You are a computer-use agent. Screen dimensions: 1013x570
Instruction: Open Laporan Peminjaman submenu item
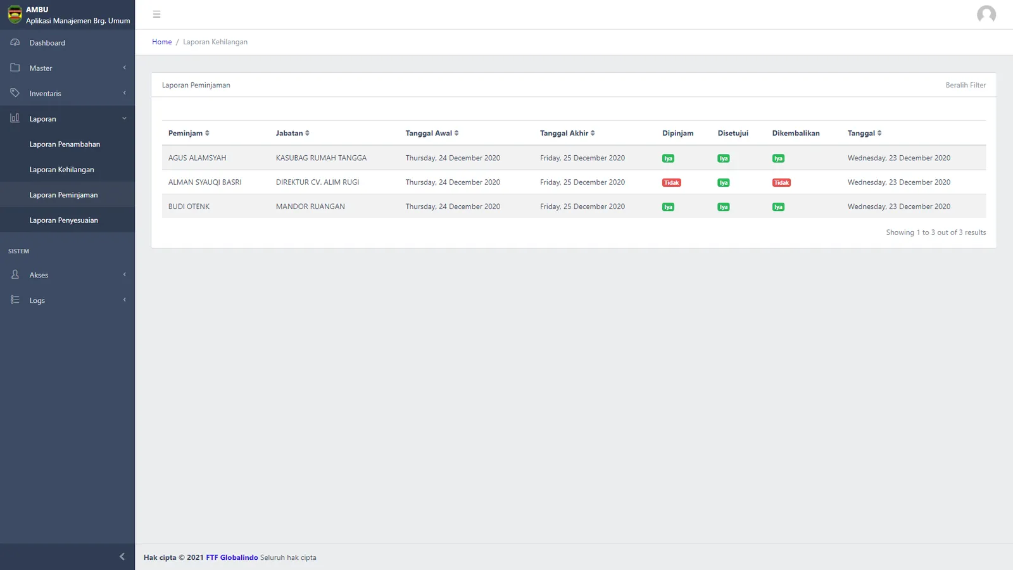coord(67,195)
